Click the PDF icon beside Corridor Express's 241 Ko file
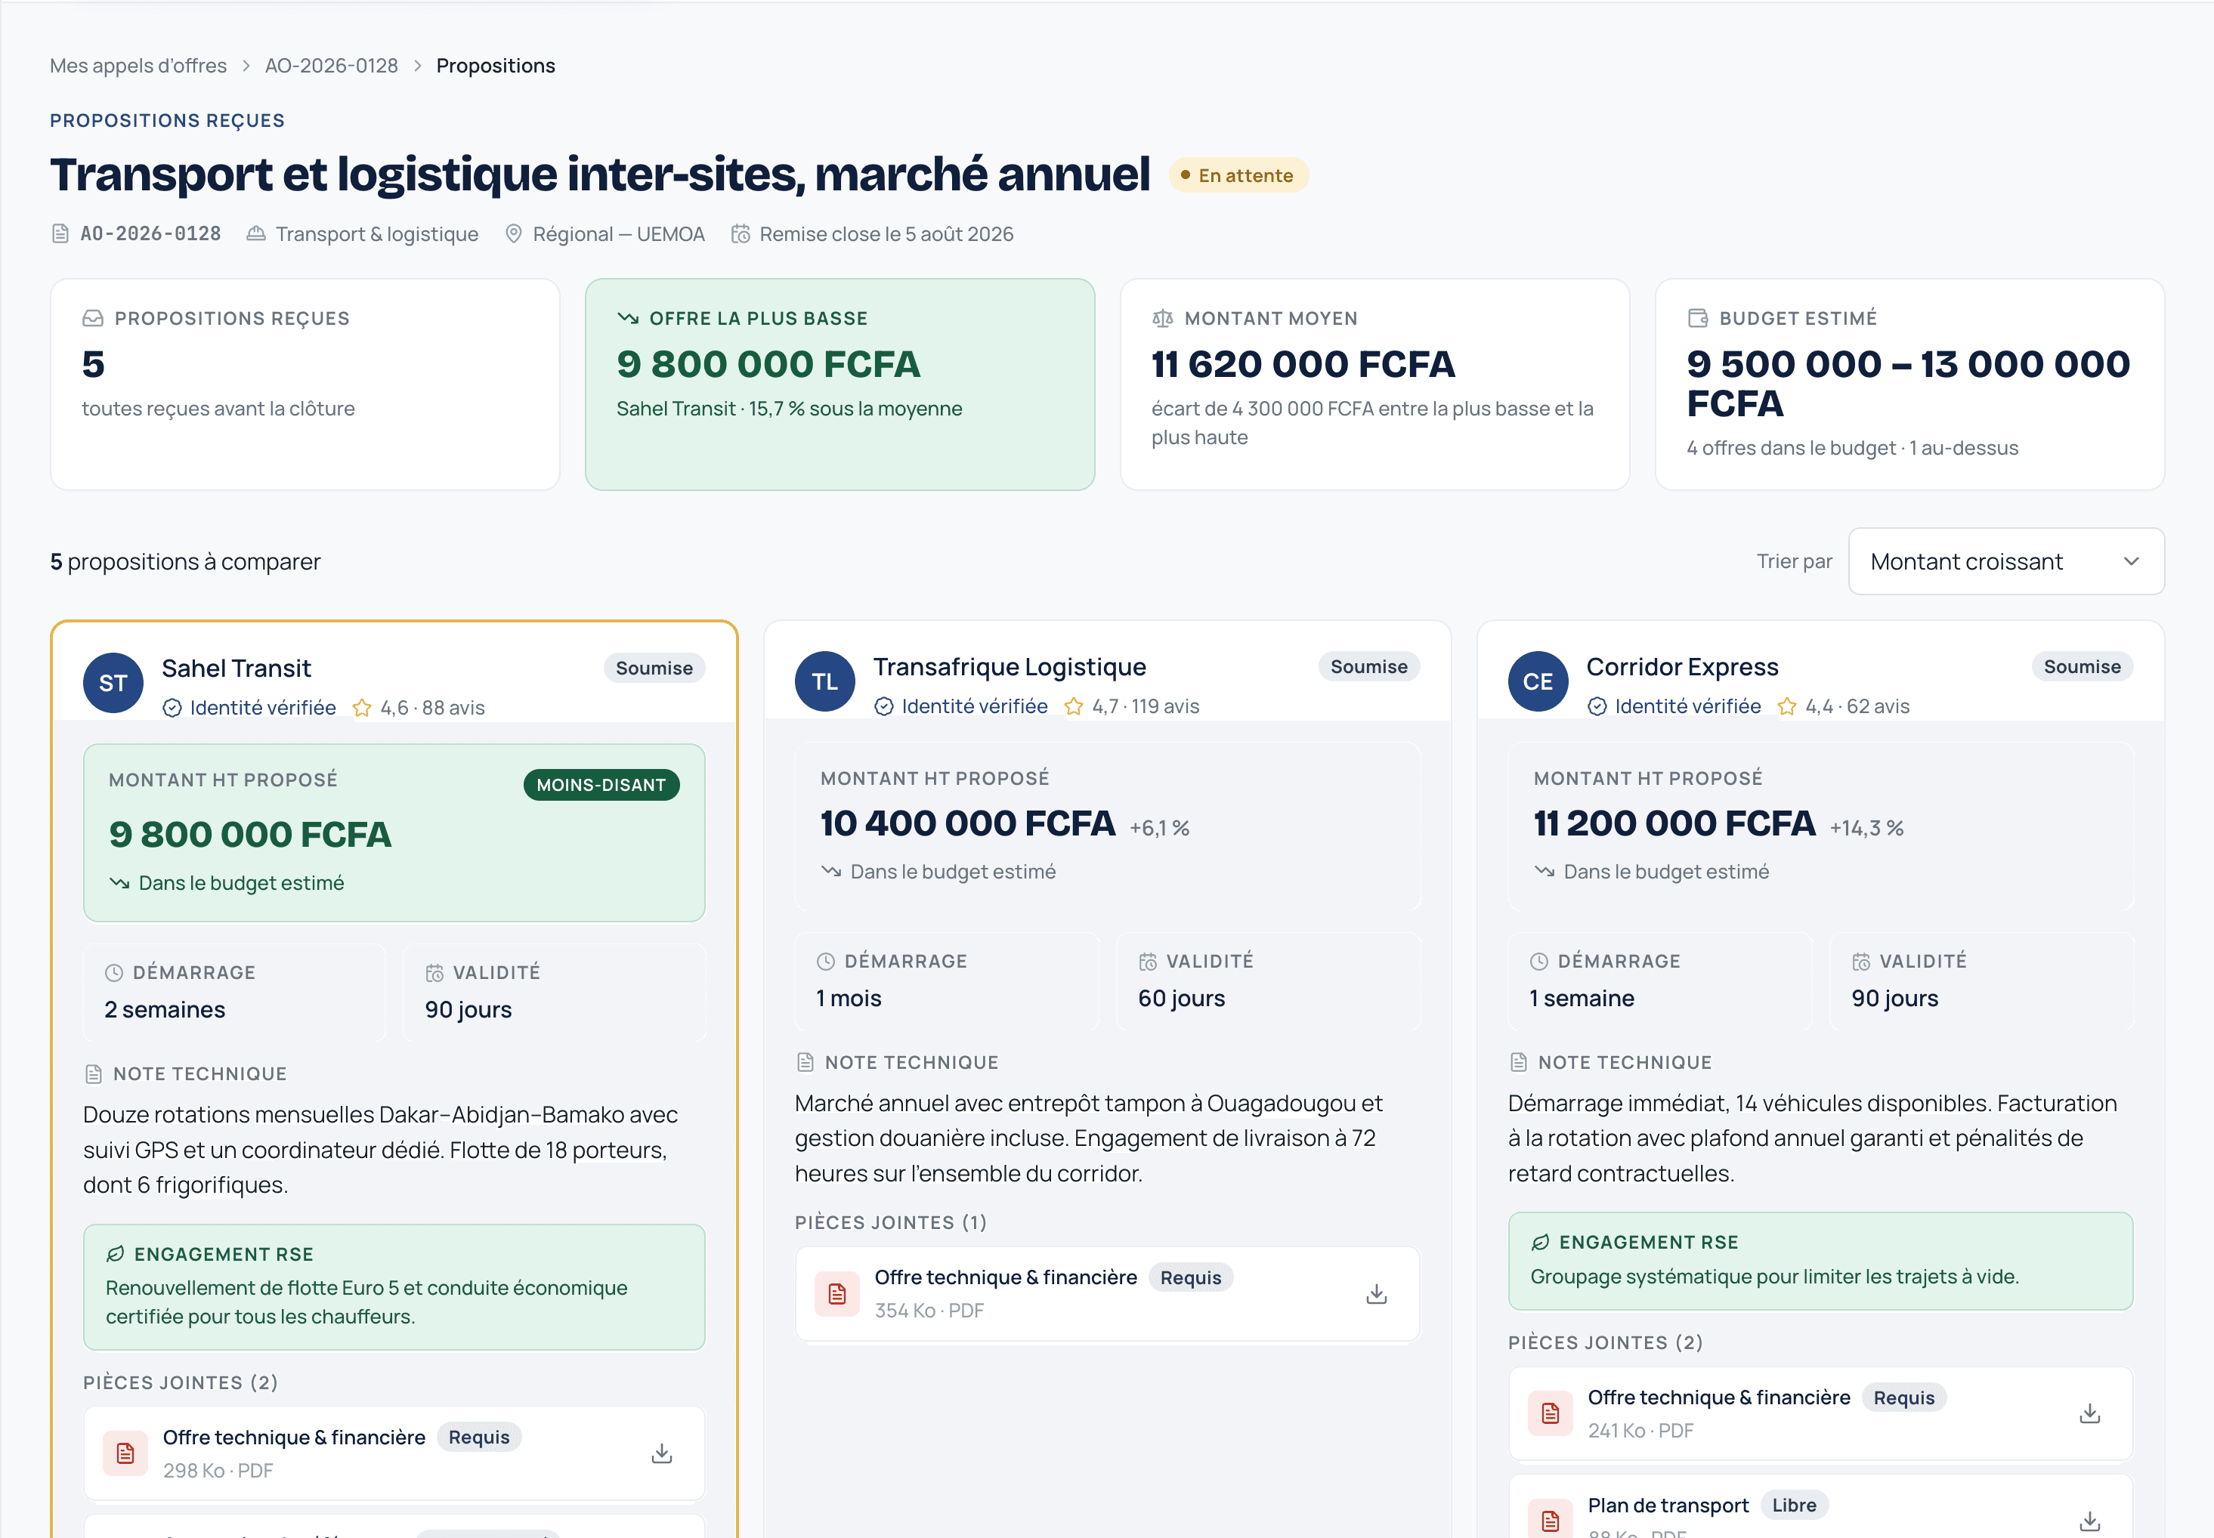Screen dimensions: 2214x1538 point(1551,1413)
